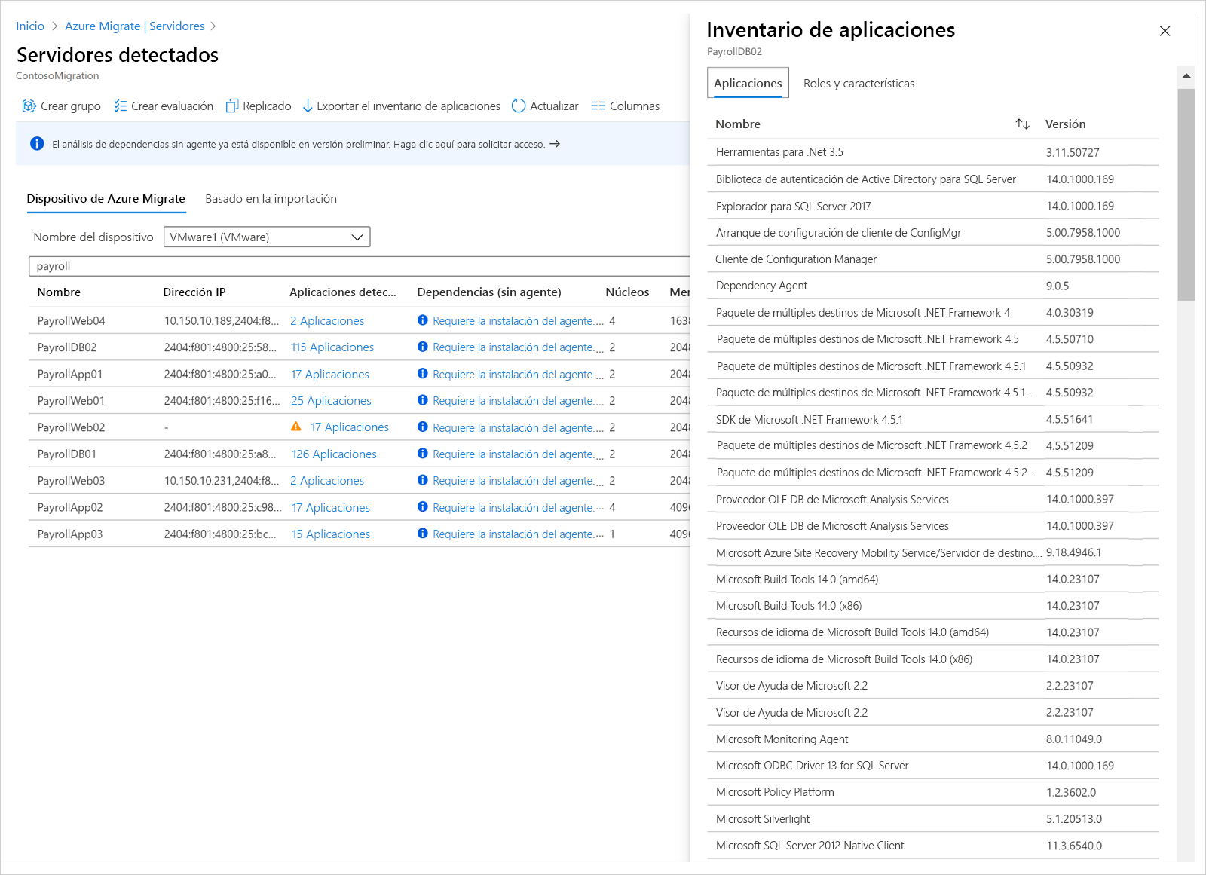Click the info icon in the banner

37,144
